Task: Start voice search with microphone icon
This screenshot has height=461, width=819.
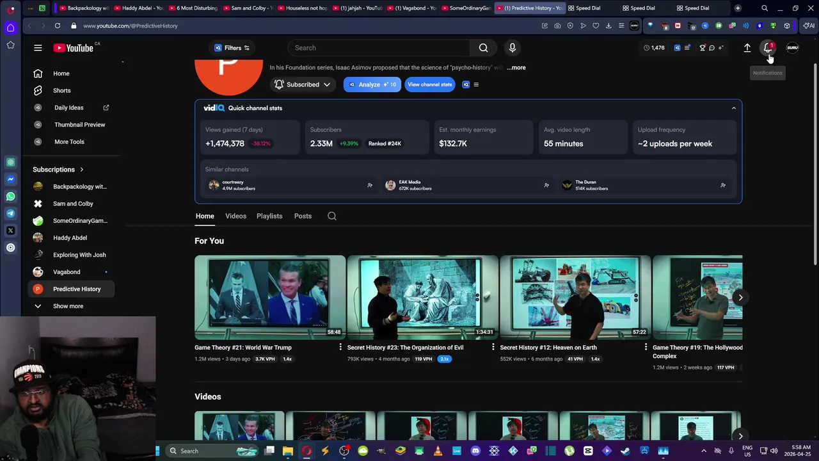Action: (x=512, y=48)
